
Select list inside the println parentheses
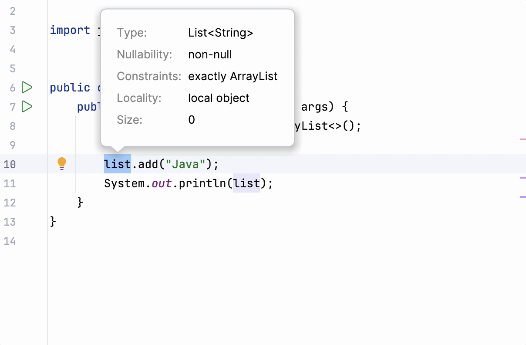pyautogui.click(x=246, y=183)
